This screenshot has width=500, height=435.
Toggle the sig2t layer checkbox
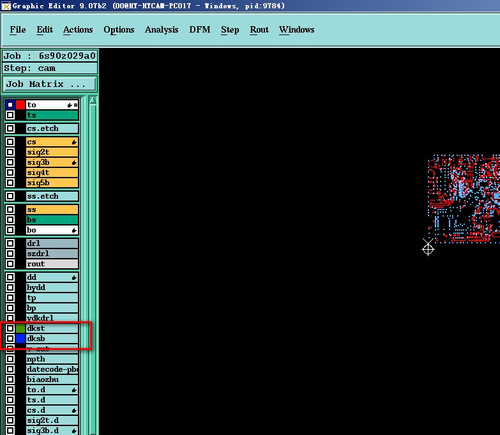point(10,152)
